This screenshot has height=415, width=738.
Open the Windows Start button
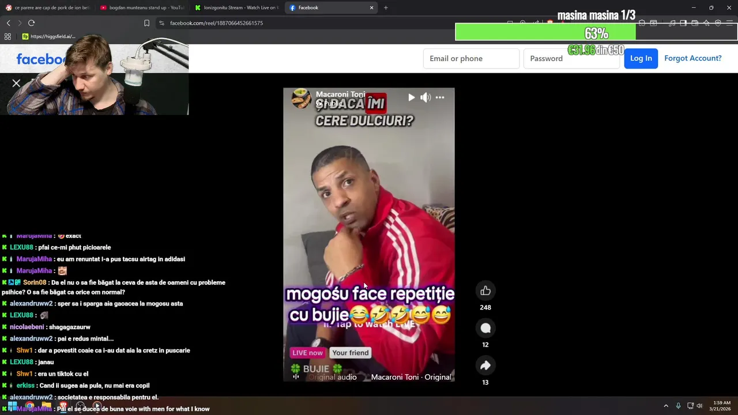12,406
